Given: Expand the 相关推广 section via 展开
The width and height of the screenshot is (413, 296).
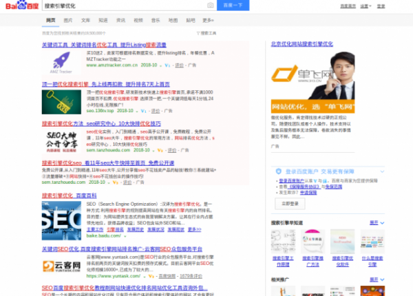Looking at the screenshot, I should (377, 279).
